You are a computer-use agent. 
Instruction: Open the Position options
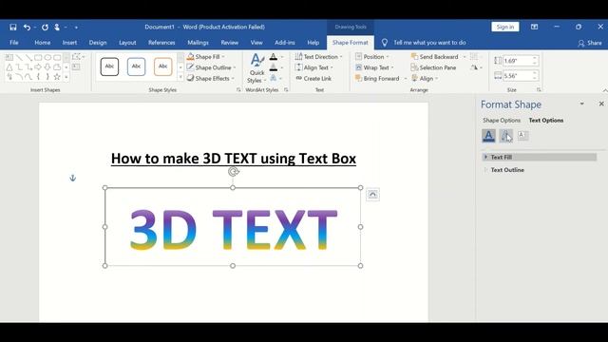click(371, 57)
